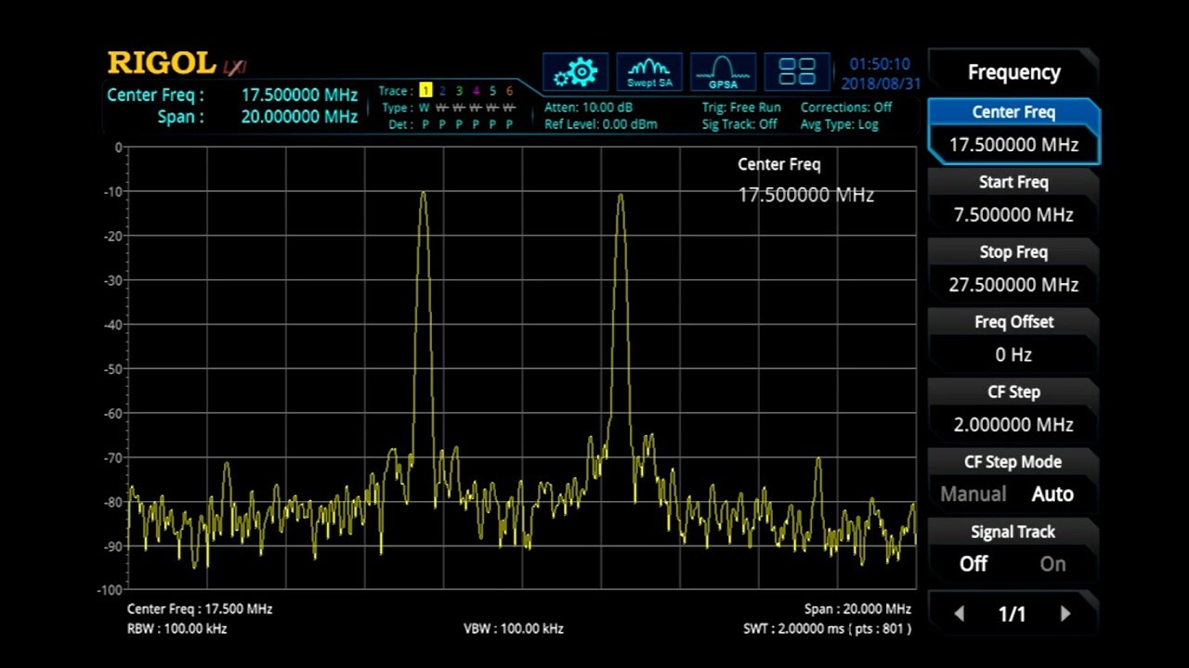Select the GPSA mode icon

point(723,71)
